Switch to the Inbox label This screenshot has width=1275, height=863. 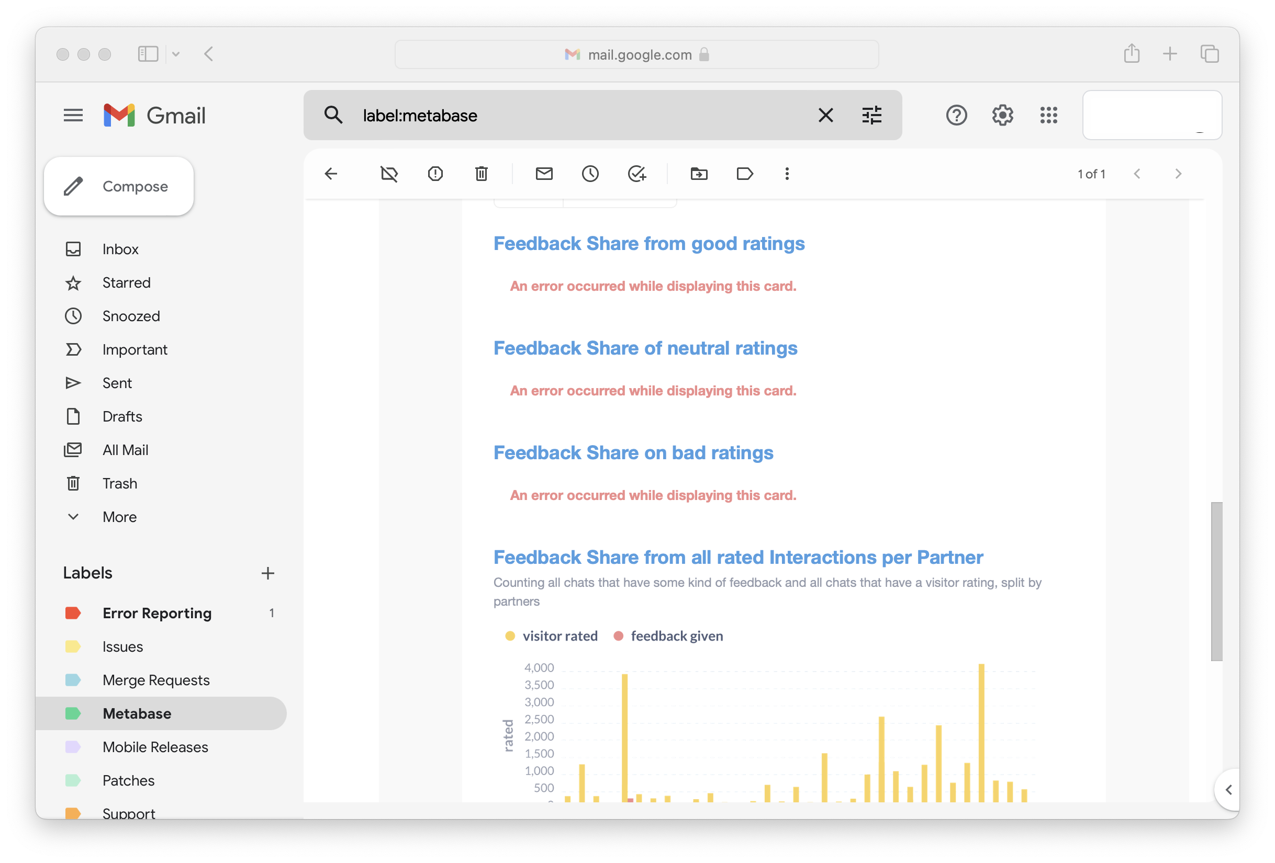point(120,248)
